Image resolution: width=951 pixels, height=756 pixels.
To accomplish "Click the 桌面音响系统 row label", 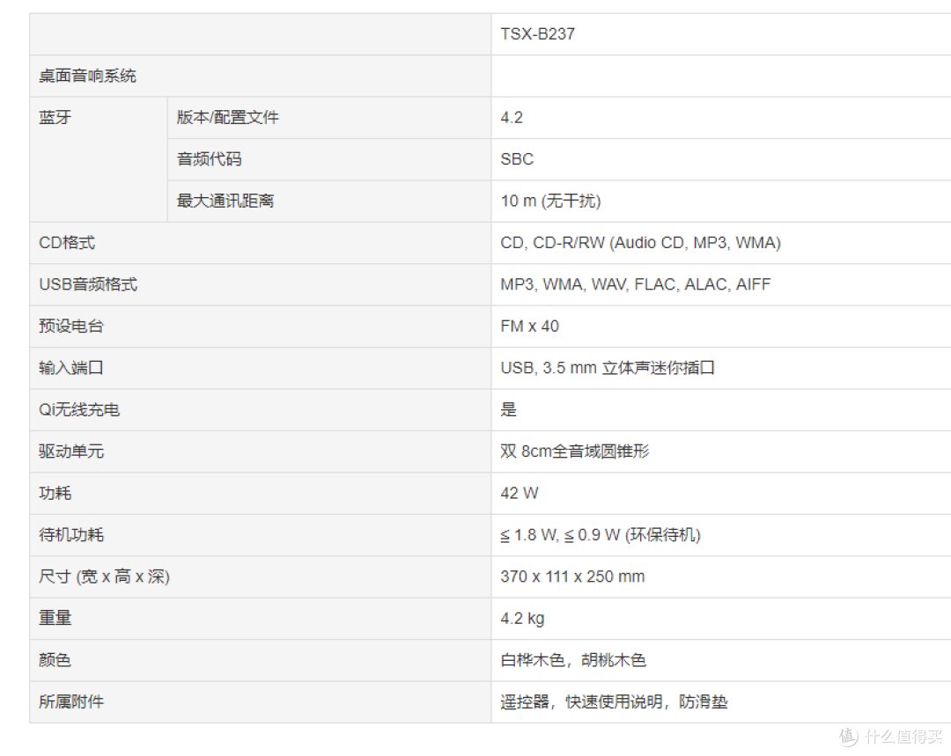I will 87,76.
